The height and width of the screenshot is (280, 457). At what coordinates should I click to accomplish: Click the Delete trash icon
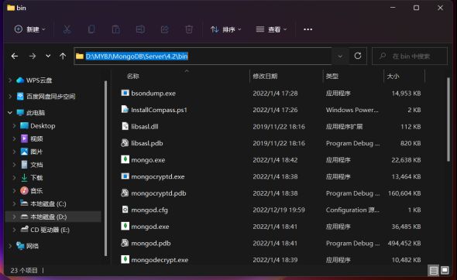189,29
